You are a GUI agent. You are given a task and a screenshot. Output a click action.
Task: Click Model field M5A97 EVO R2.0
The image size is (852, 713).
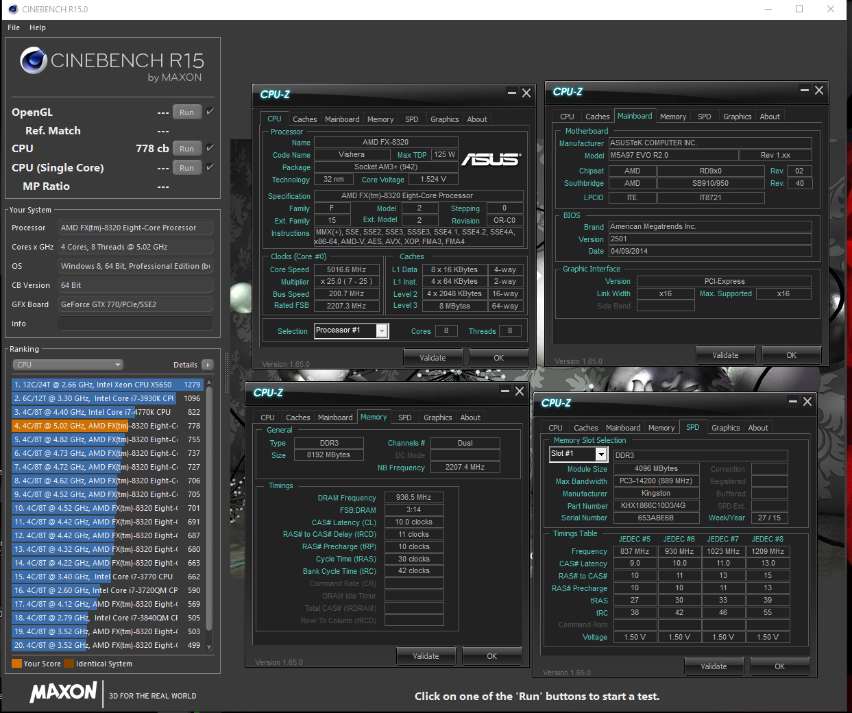pos(675,156)
